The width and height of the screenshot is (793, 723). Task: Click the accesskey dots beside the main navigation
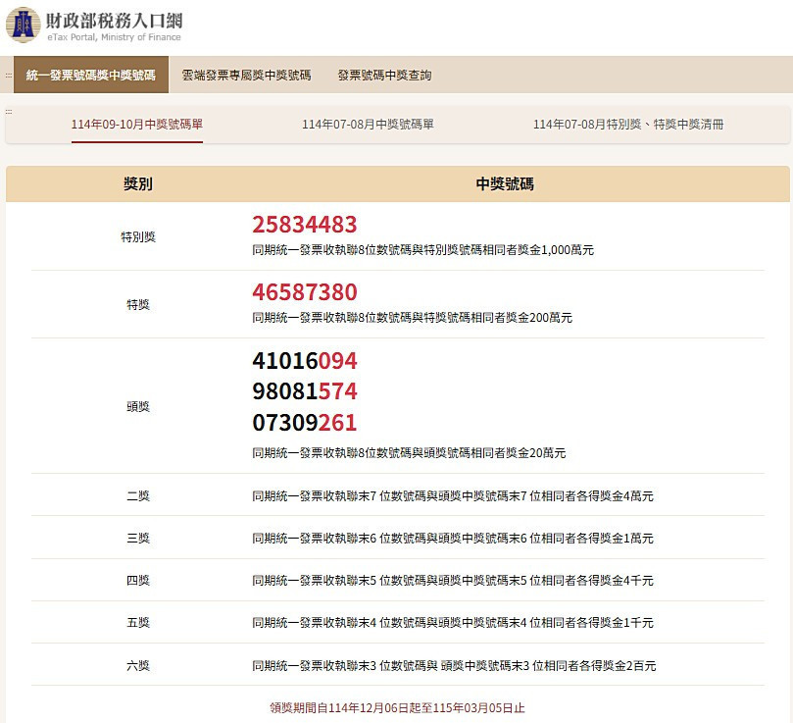pyautogui.click(x=7, y=75)
